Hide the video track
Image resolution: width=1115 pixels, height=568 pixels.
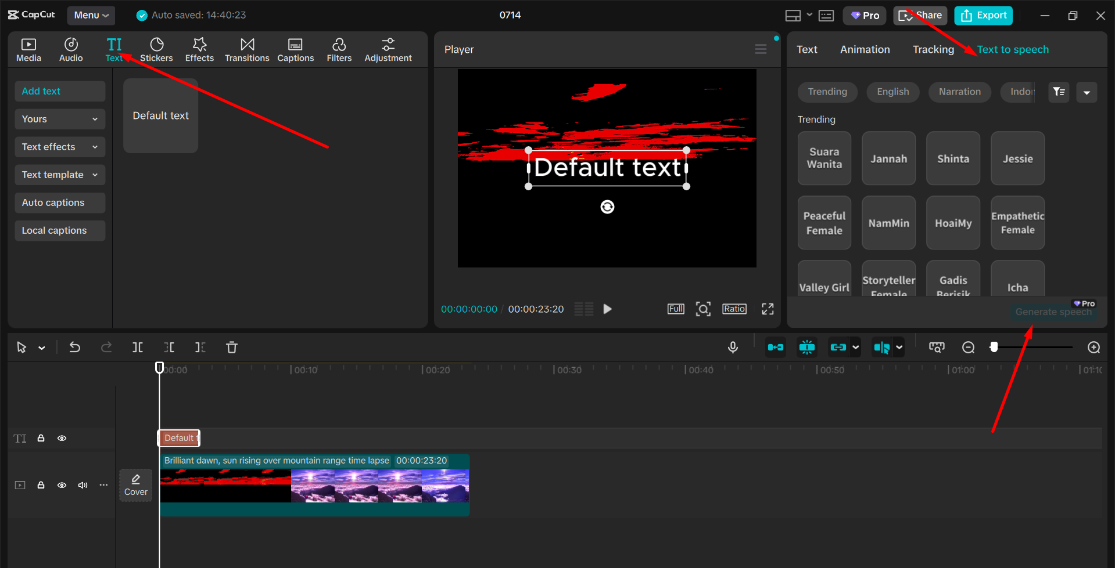click(62, 485)
